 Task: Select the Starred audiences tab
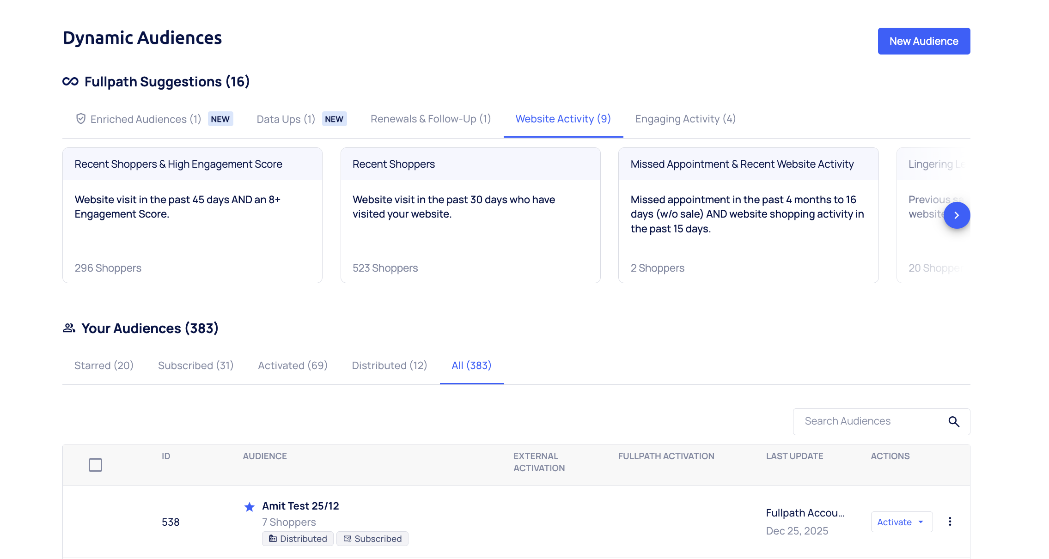pyautogui.click(x=104, y=365)
